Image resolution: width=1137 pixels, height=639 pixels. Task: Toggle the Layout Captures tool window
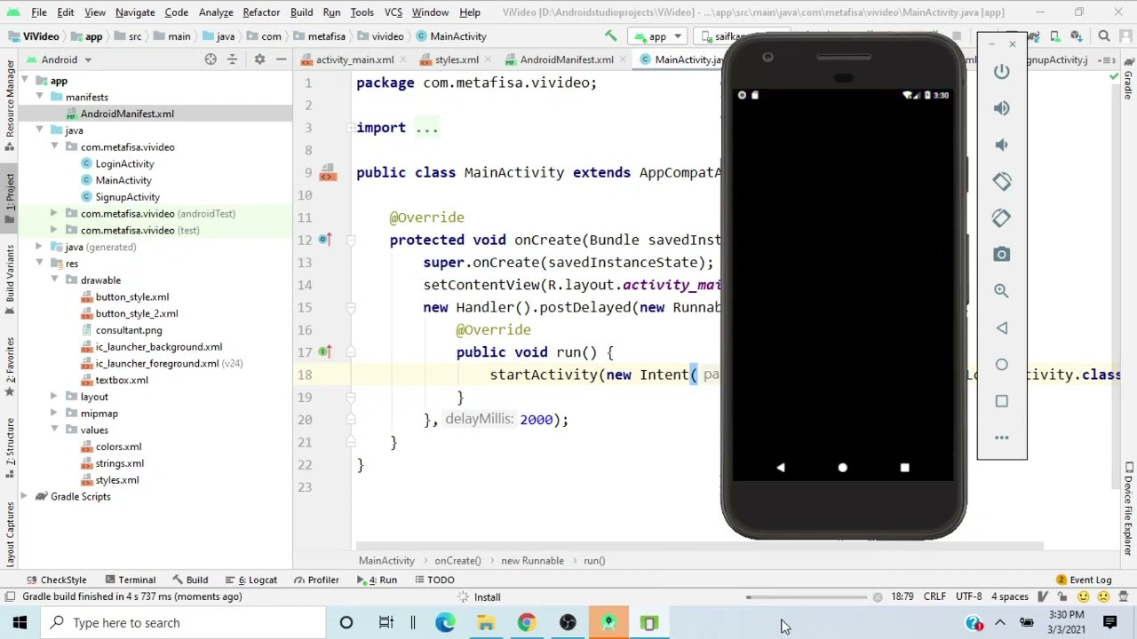[10, 534]
